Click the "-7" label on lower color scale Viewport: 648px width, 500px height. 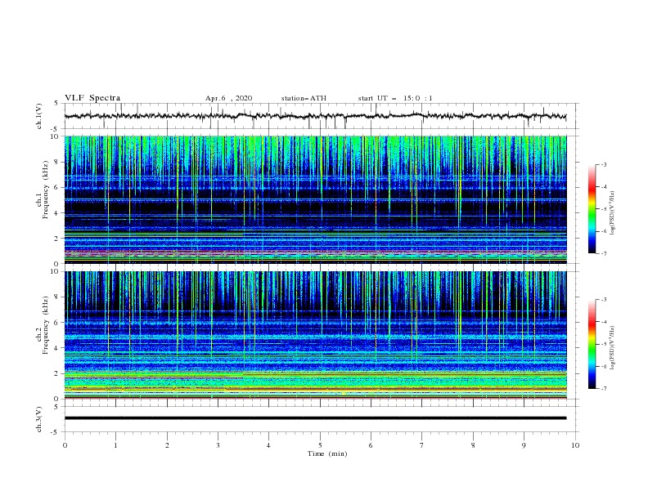(x=603, y=389)
